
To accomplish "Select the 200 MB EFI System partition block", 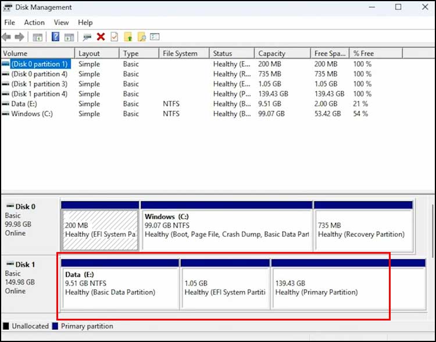I will click(x=100, y=226).
